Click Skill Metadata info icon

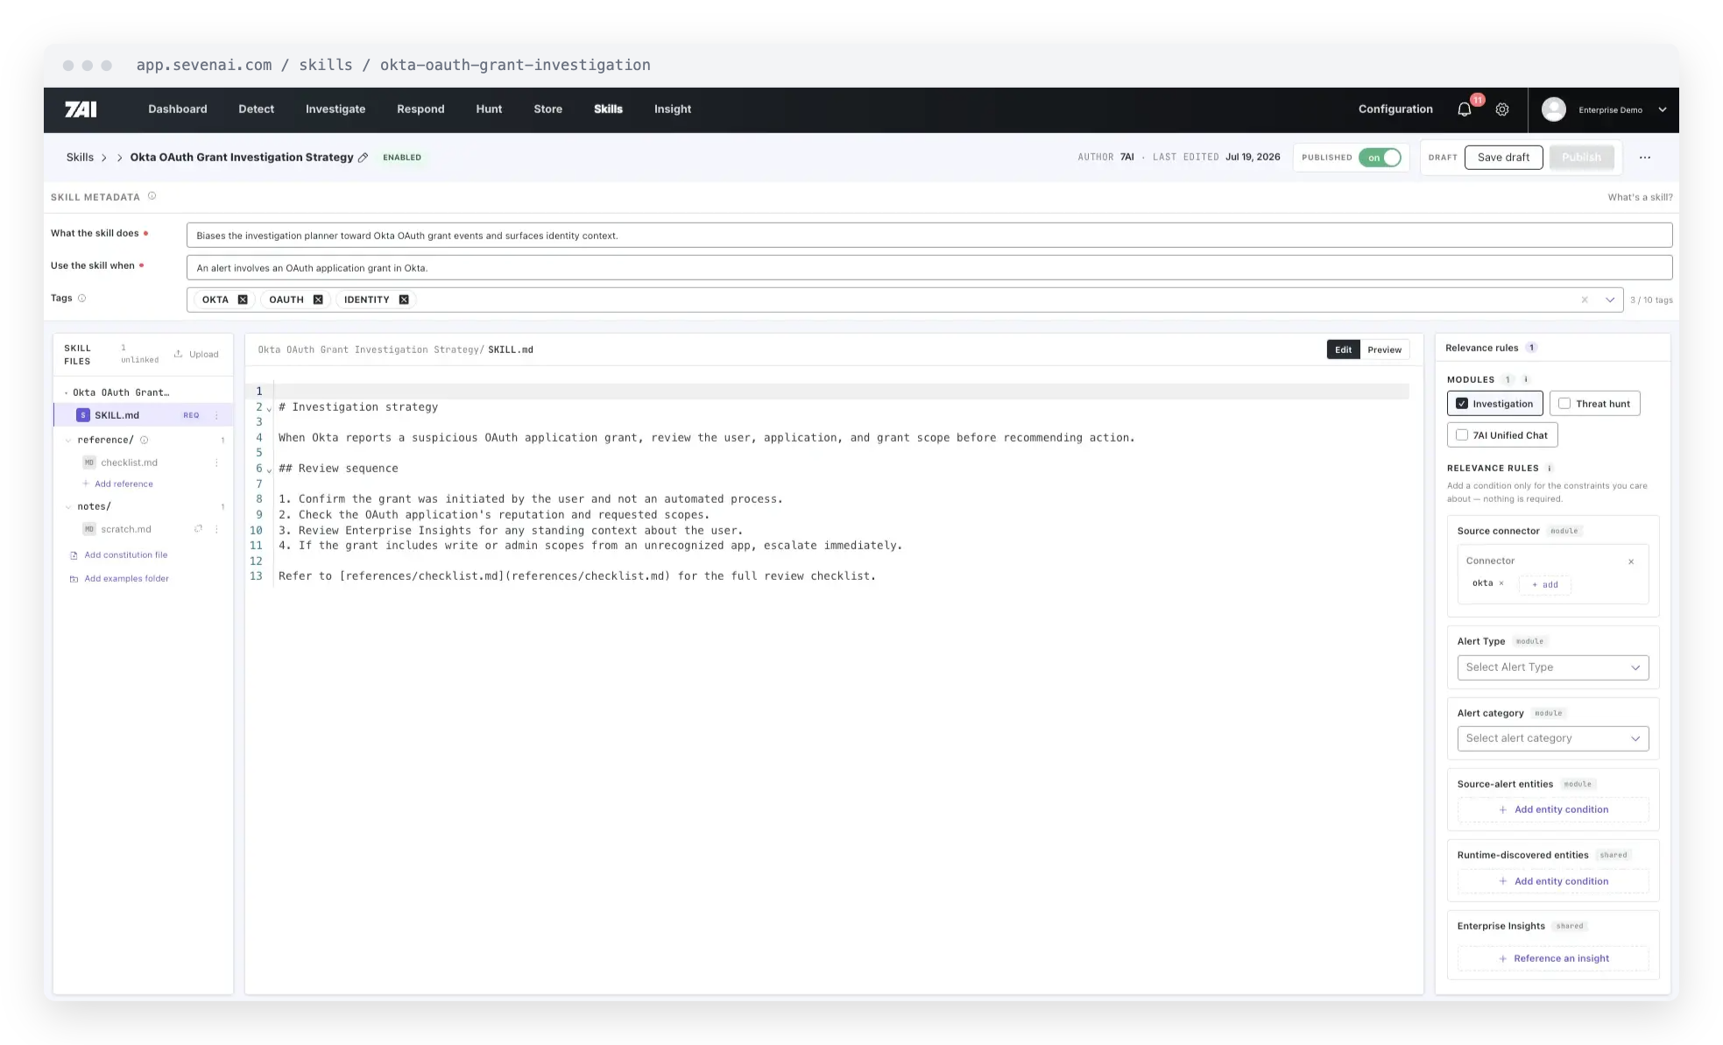(x=152, y=196)
